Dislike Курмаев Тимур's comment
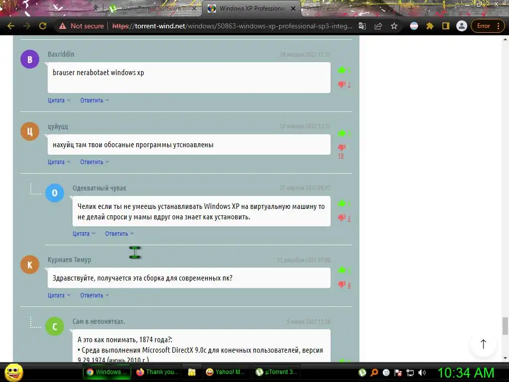Viewport: 509px width, 382px height. [x=341, y=285]
